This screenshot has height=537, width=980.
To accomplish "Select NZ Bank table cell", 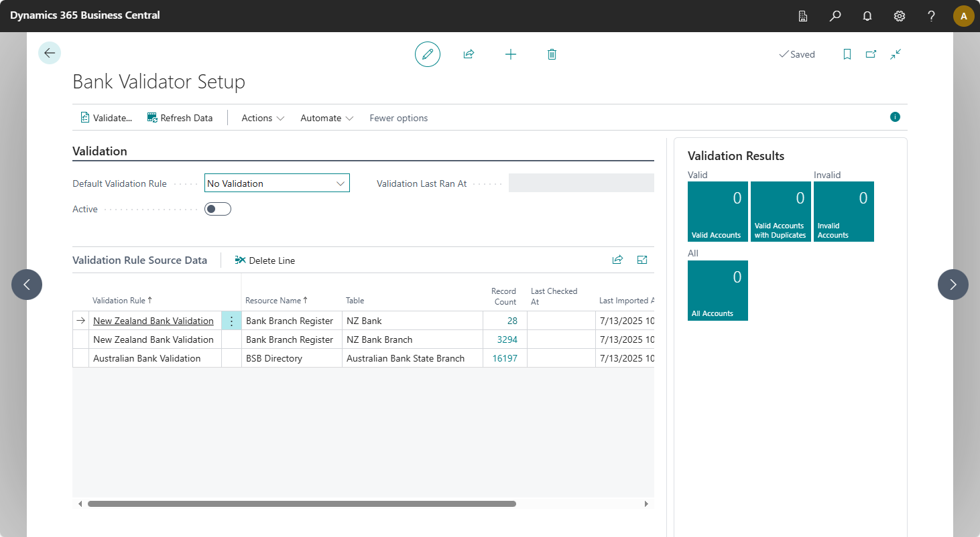I will click(x=412, y=321).
